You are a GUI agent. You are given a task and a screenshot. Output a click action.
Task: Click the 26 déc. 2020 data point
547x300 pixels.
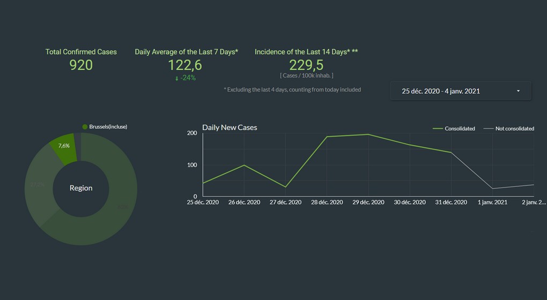pyautogui.click(x=244, y=165)
